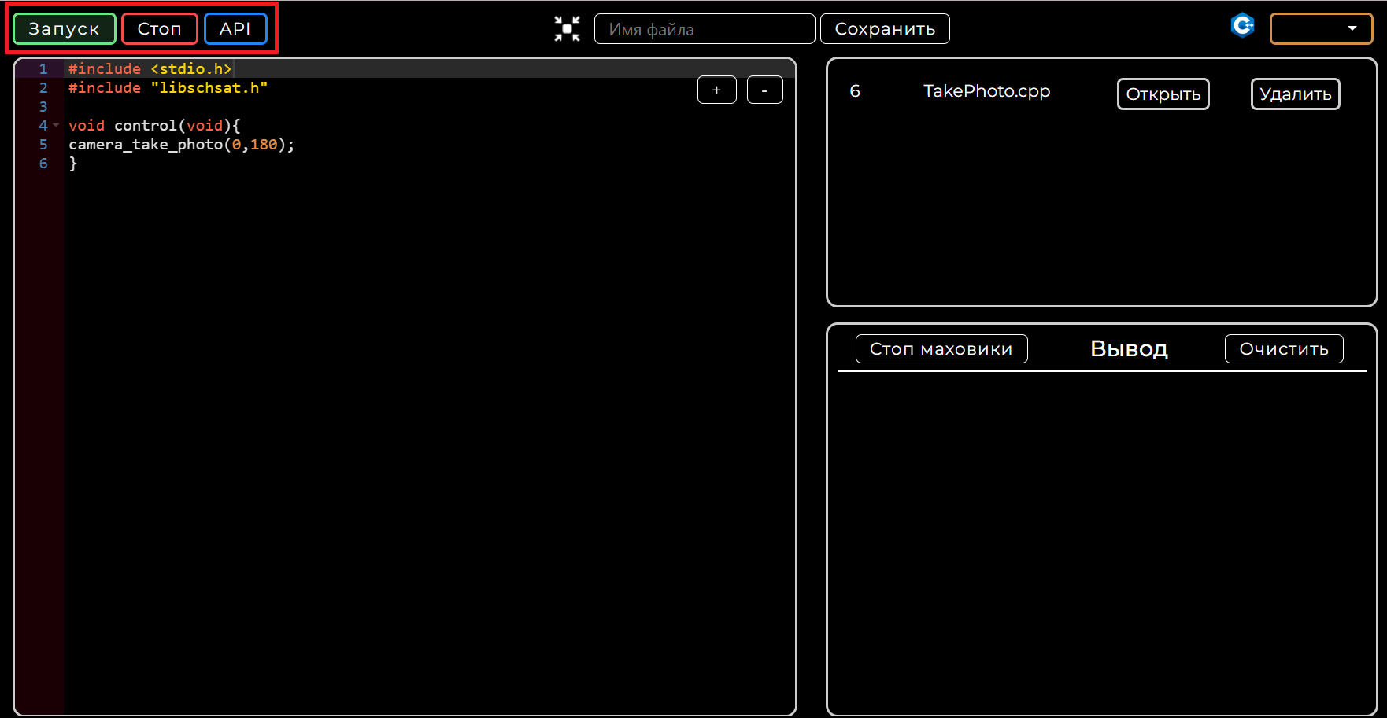Run the code with the Запуск button
The width and height of the screenshot is (1387, 718).
click(64, 28)
